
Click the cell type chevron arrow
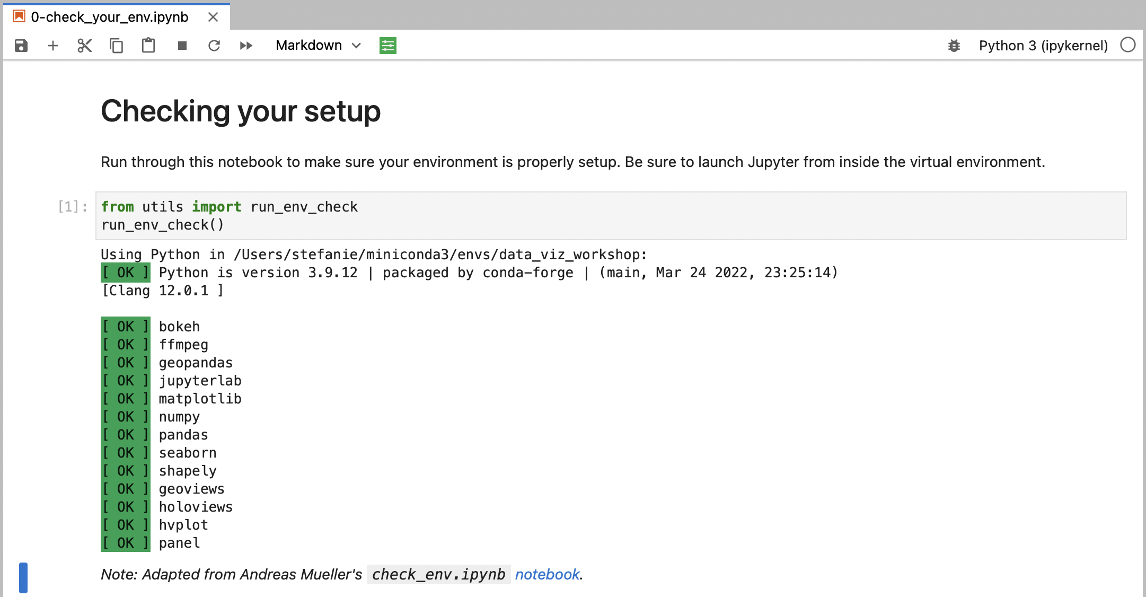pos(357,46)
